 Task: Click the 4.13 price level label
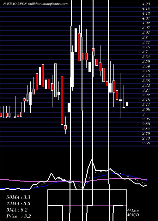pyautogui.click(x=146, y=14)
